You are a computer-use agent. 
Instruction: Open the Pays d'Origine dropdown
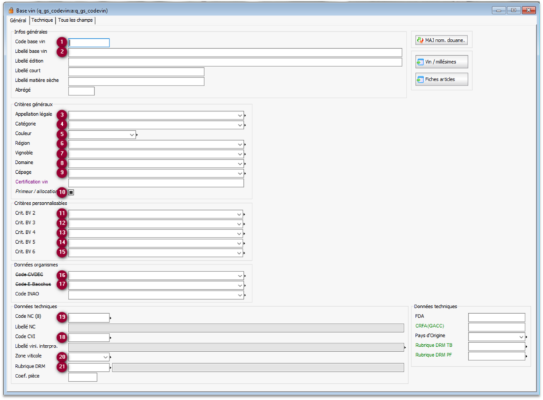pos(521,337)
